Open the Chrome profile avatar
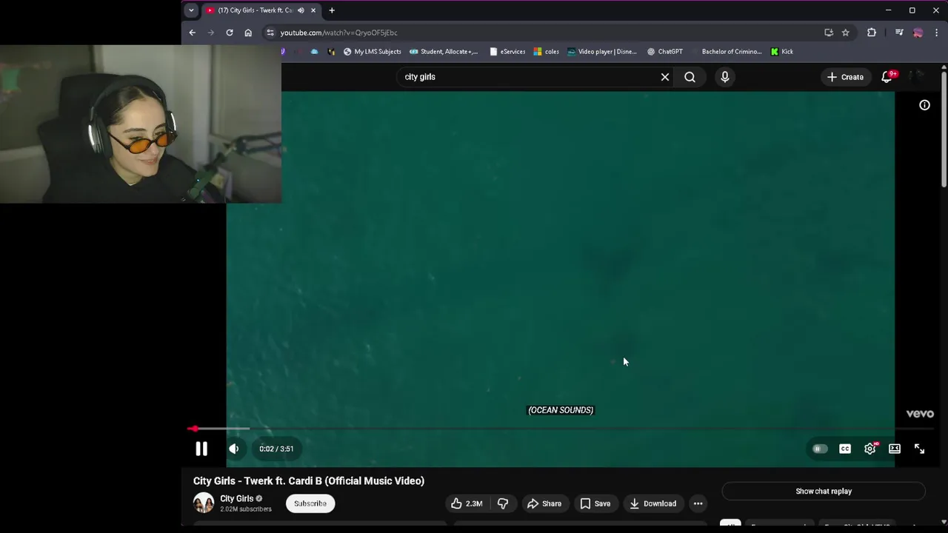 point(918,33)
